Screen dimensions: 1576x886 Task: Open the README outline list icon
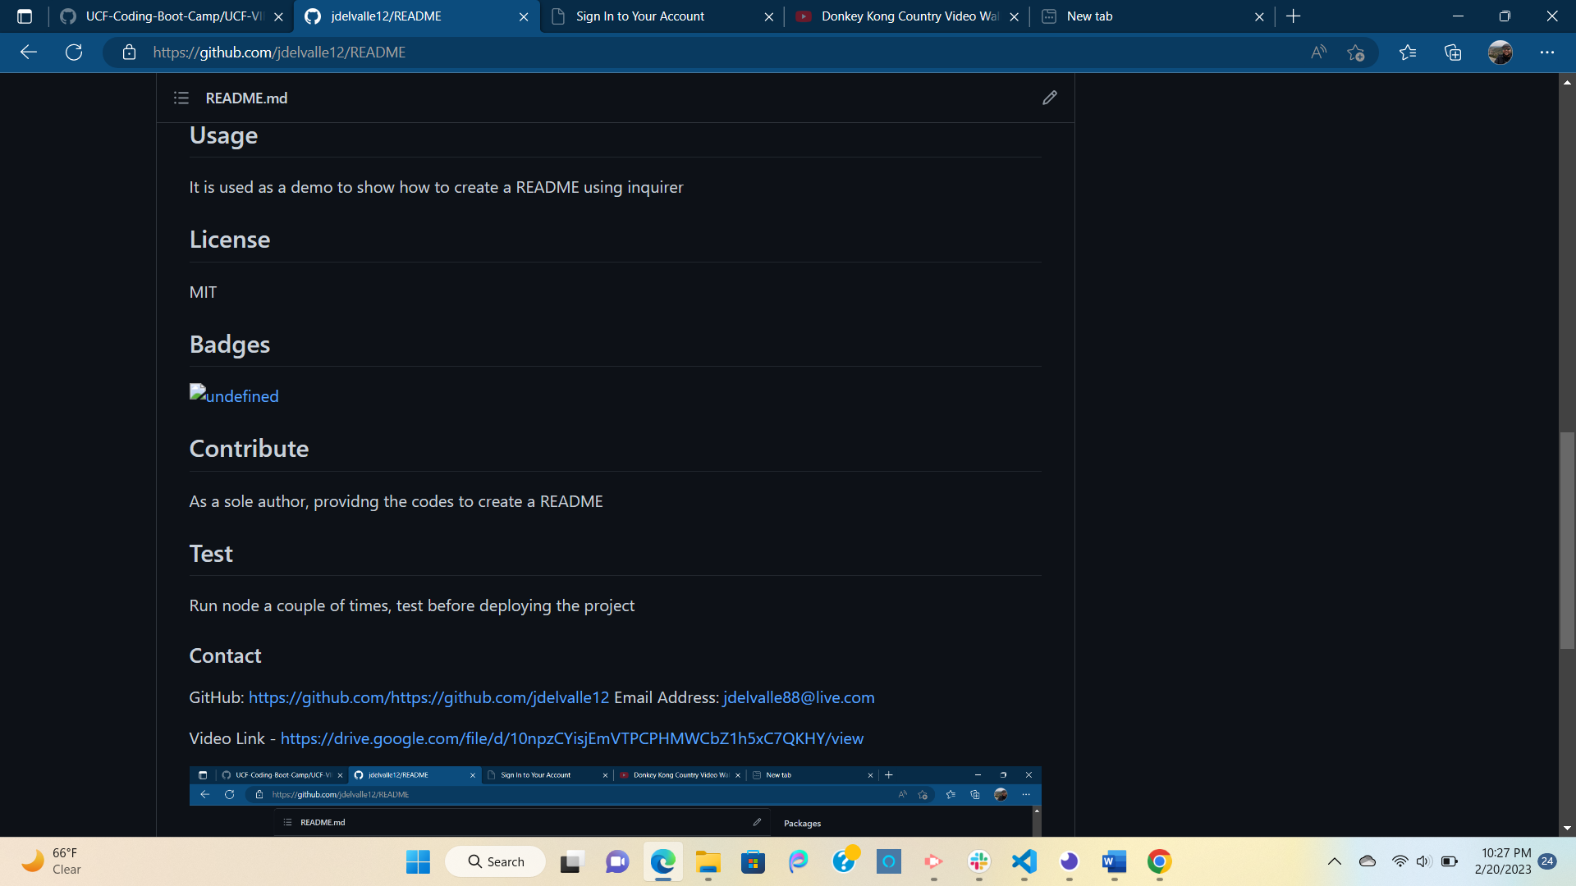point(181,98)
